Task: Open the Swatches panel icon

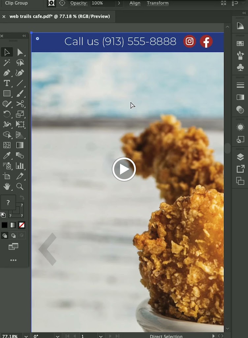Action: [x=240, y=43]
